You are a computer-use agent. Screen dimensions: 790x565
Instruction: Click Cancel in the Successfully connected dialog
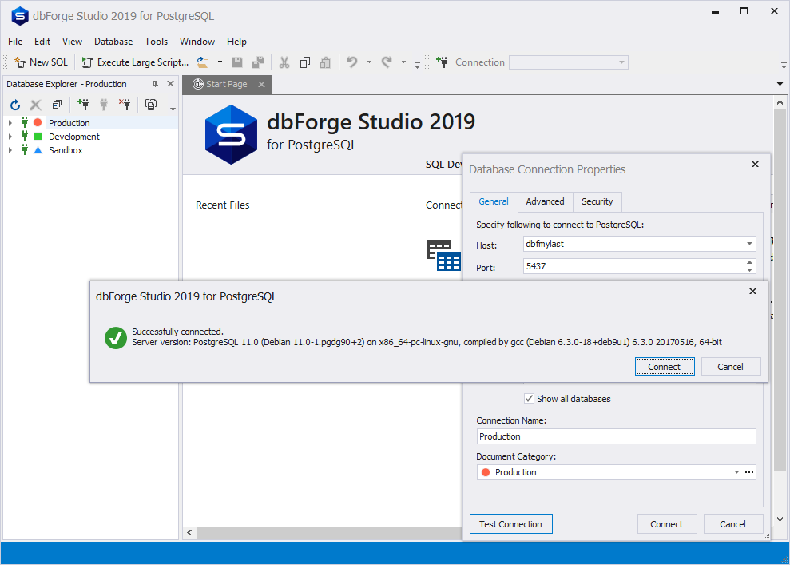[730, 367]
